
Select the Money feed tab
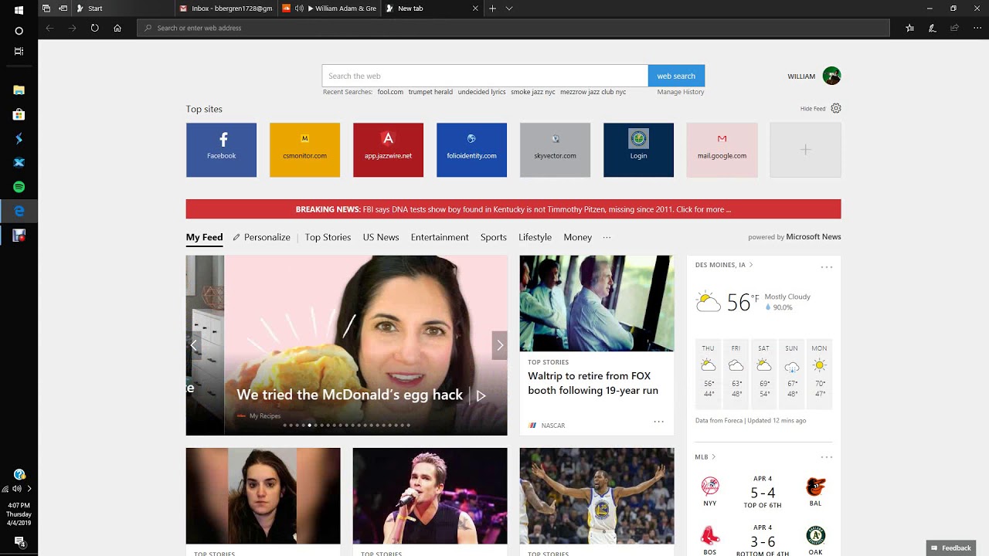tap(578, 237)
